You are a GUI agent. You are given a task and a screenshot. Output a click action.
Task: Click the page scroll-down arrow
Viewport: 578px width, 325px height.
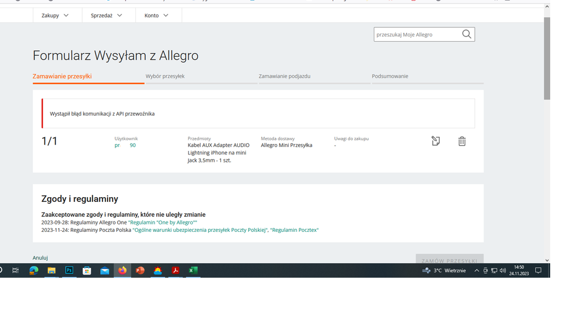tap(547, 260)
